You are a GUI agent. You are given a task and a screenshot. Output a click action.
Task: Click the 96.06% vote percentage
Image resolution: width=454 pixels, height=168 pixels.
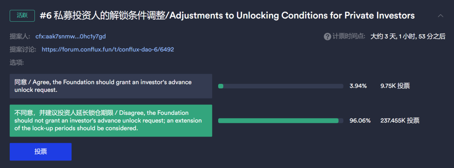360,121
